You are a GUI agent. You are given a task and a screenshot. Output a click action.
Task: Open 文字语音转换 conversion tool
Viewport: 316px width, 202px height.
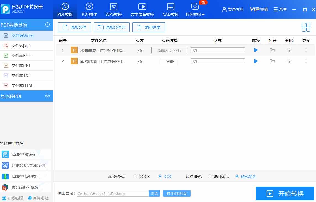click(142, 8)
